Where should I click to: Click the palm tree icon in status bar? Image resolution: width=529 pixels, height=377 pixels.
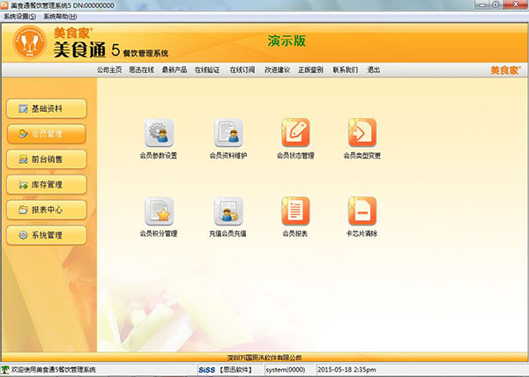[x=4, y=369]
